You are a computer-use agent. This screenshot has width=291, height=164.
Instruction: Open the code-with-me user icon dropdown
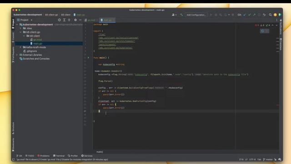[x=174, y=15]
